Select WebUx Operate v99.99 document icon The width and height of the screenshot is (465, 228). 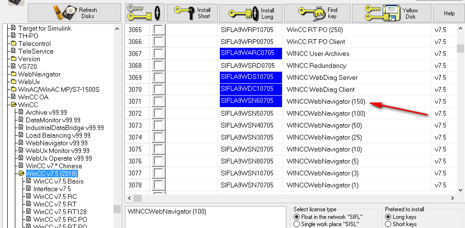coord(21,158)
